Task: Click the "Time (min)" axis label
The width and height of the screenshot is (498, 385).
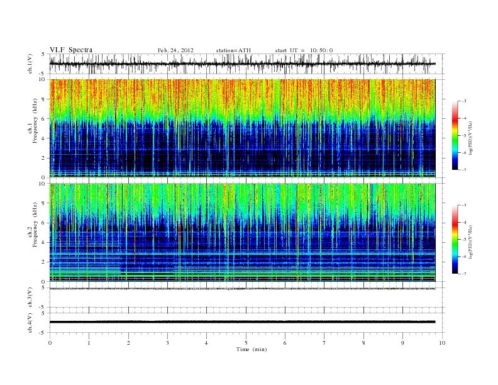Action: (x=252, y=349)
